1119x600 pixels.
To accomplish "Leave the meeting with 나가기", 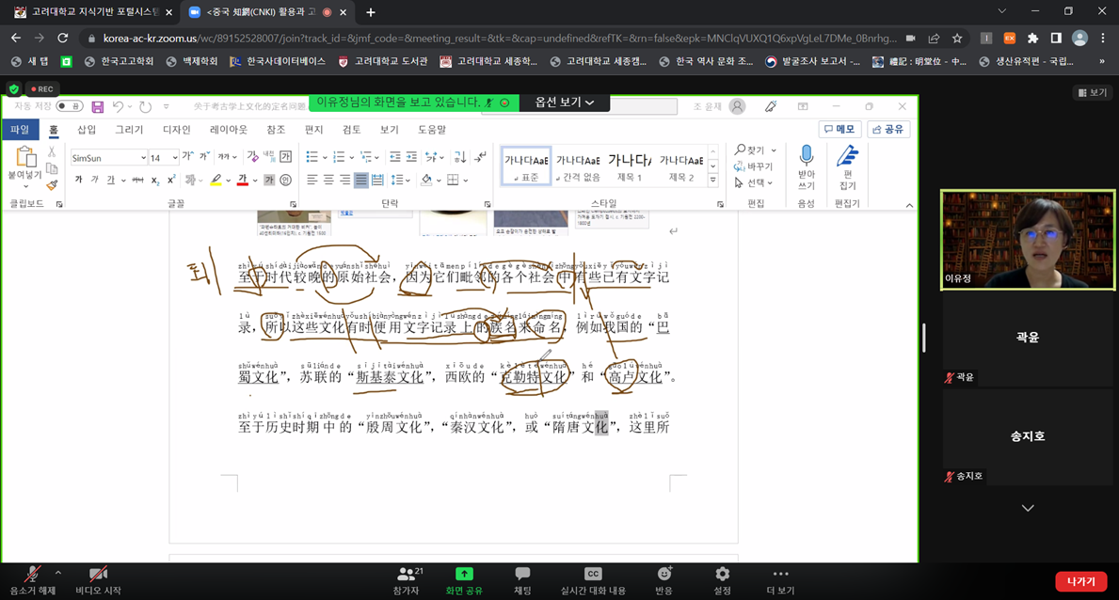I will point(1080,581).
